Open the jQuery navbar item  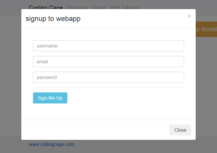[x=99, y=8]
